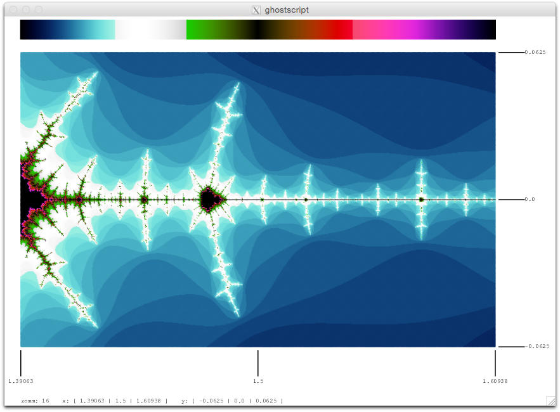Click the large black region at left edge
The width and height of the screenshot is (560, 412).
tap(30, 199)
